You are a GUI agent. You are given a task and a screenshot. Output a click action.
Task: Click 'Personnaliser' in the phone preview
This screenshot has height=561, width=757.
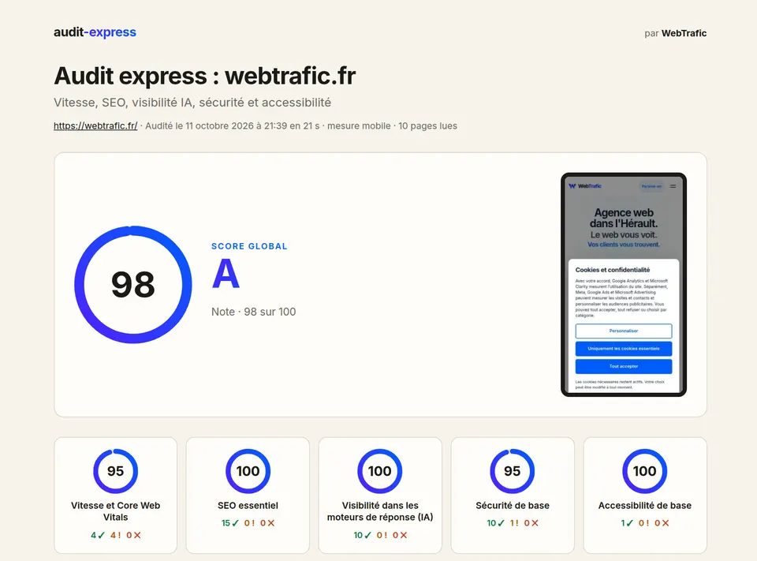pos(623,331)
